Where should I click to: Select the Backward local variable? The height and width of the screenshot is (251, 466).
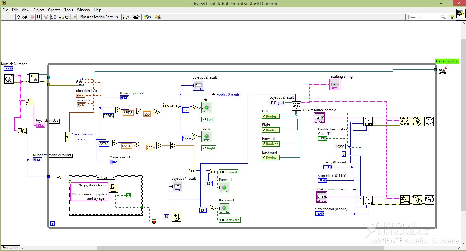[x=230, y=220]
